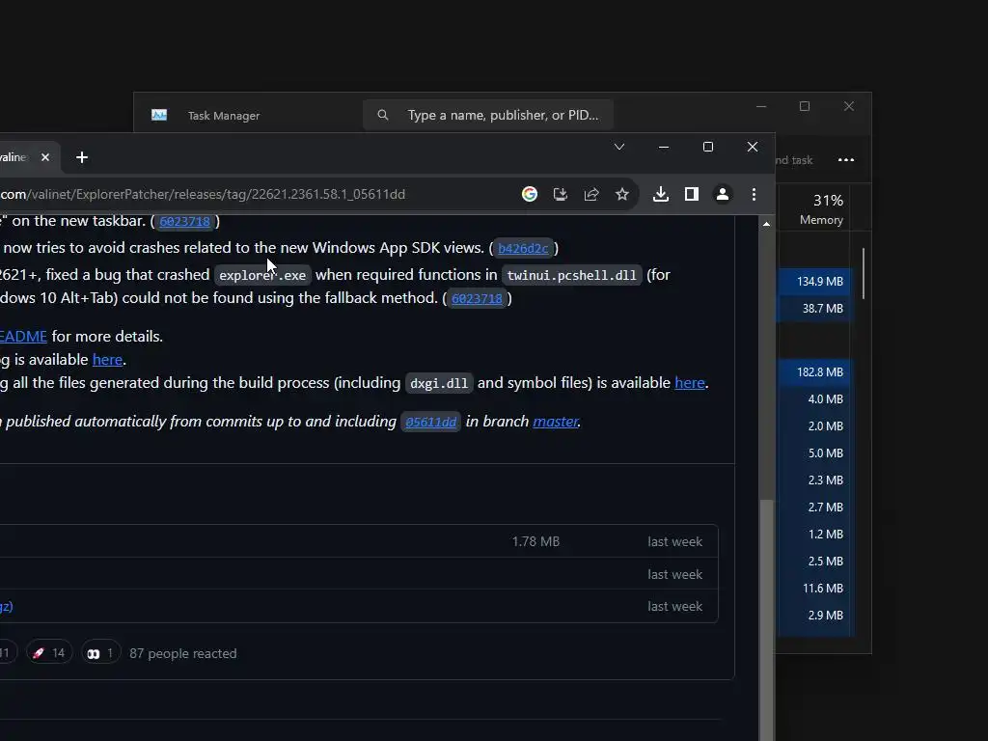Click the 2.7 MB memory cell in Task Manager

[x=814, y=508]
